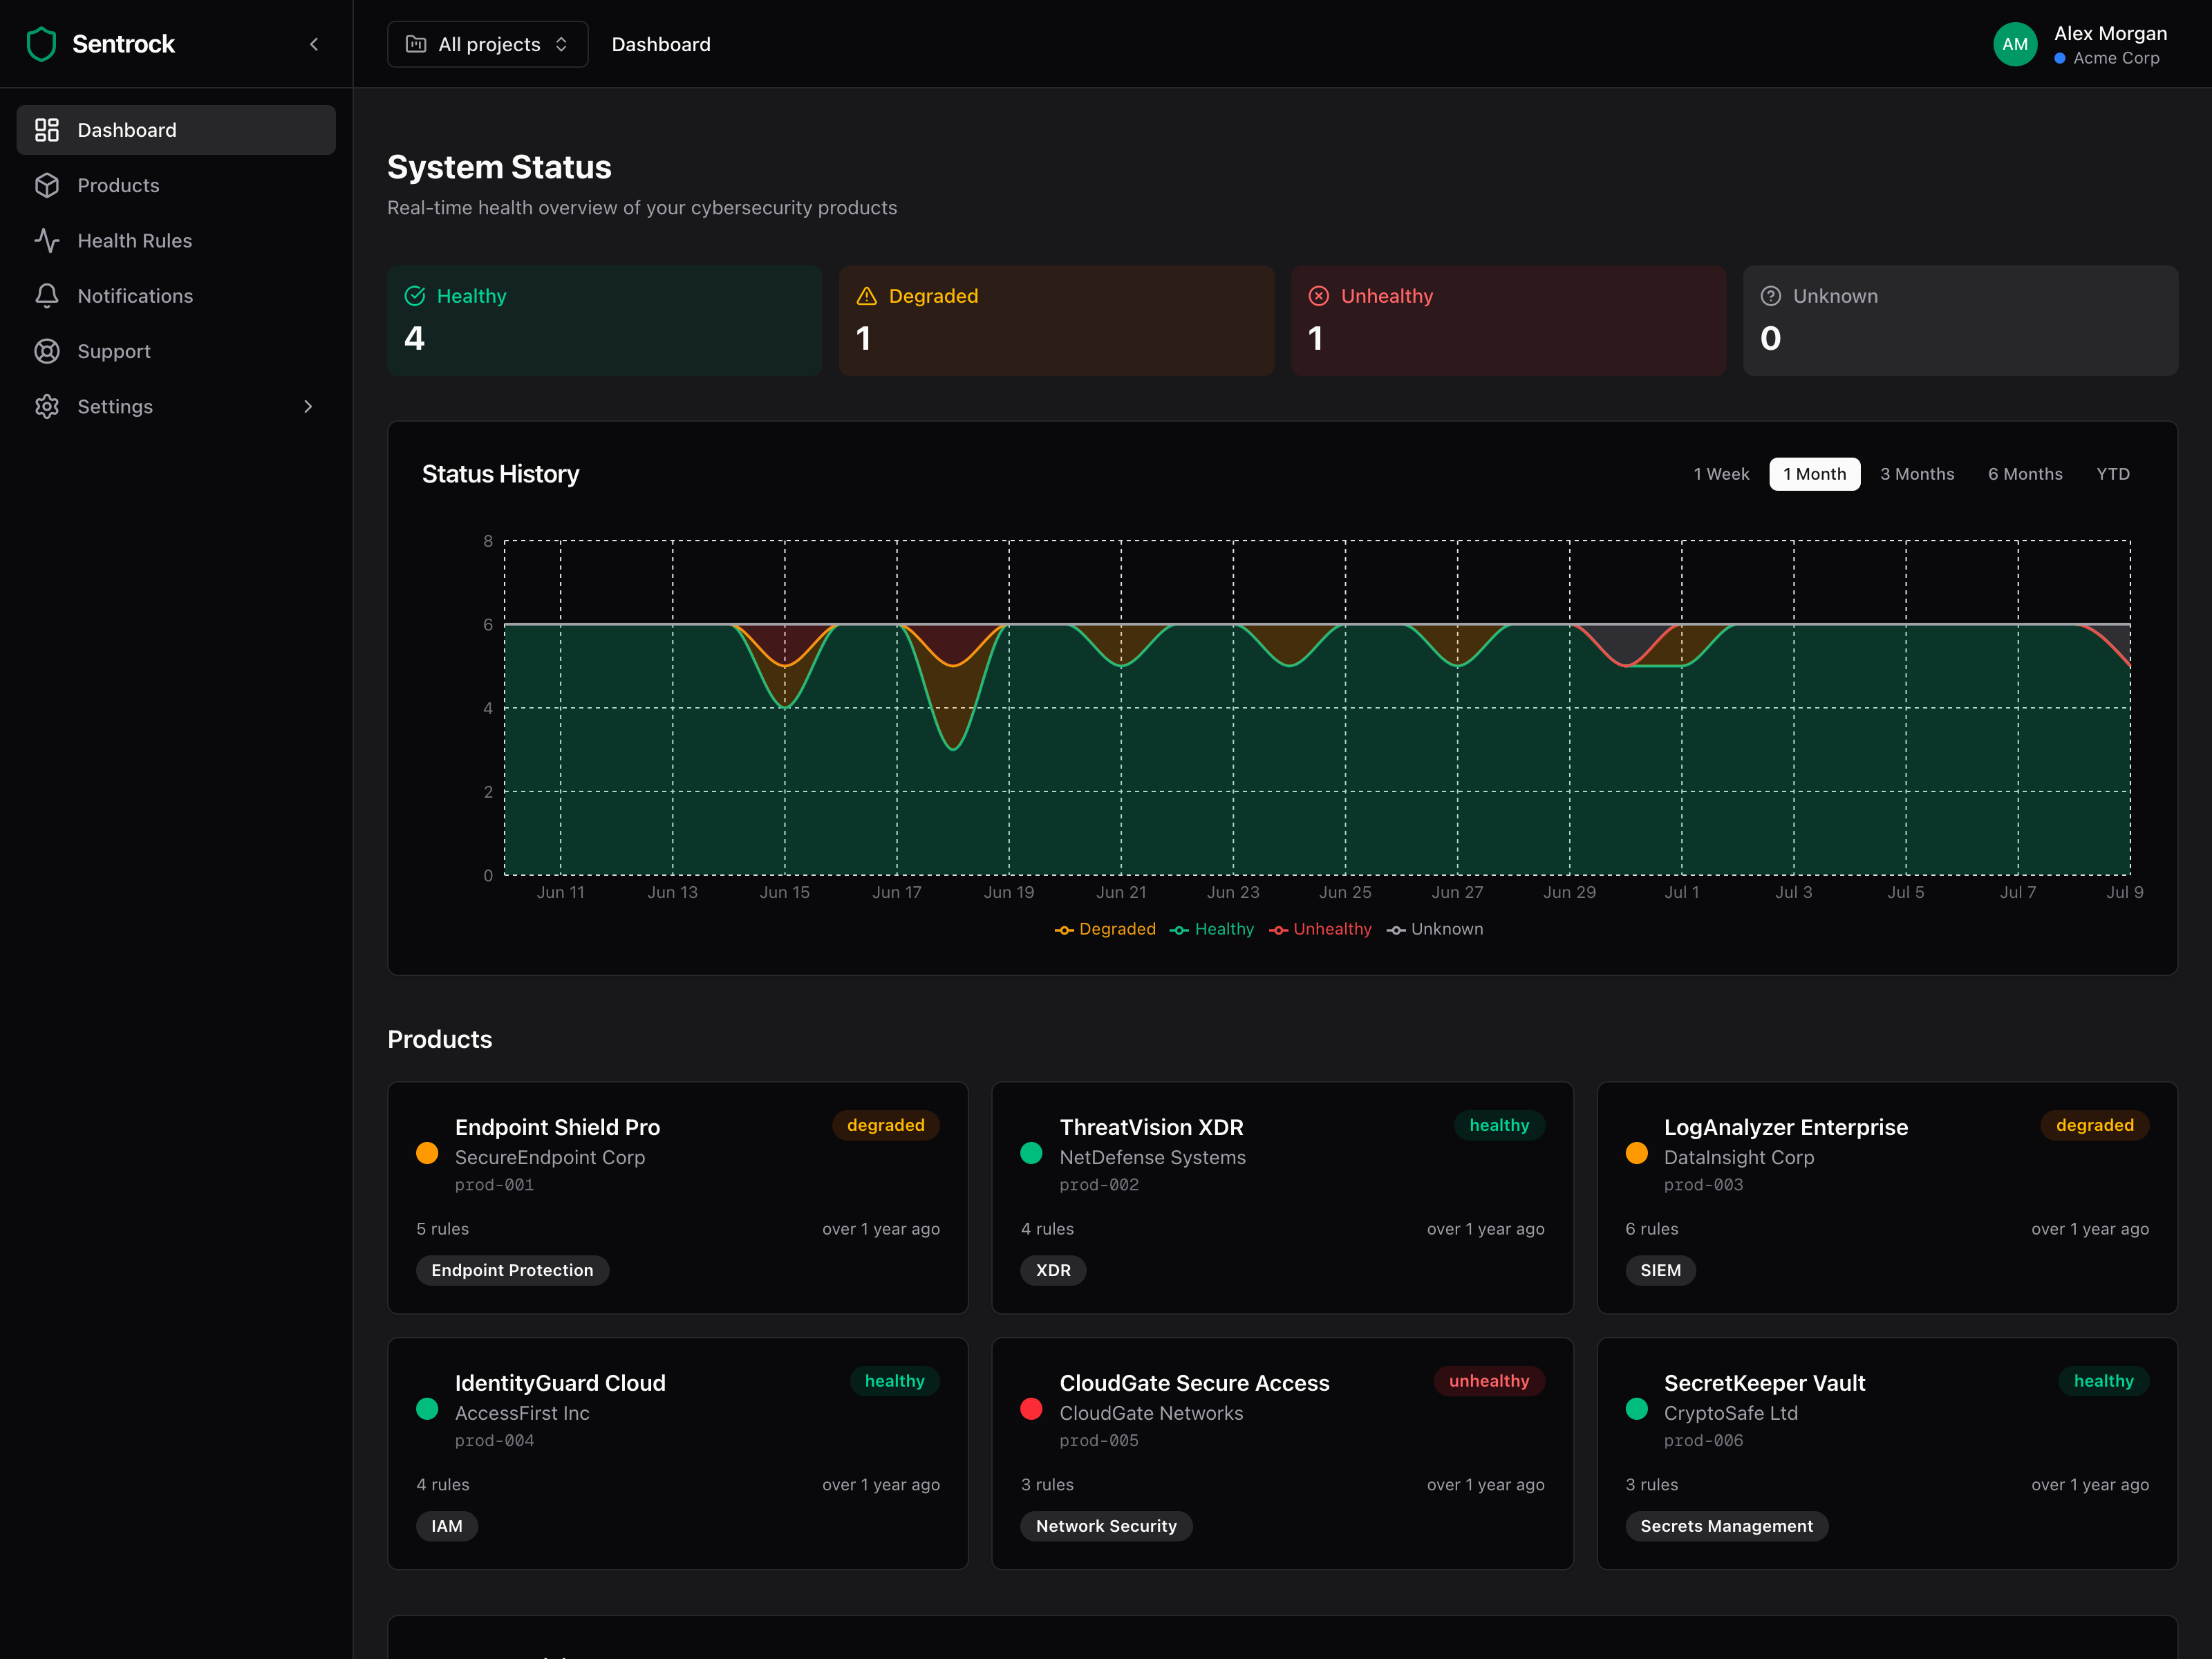This screenshot has height=1659, width=2212.
Task: Click the Healthy checkmark circle icon
Action: point(415,296)
